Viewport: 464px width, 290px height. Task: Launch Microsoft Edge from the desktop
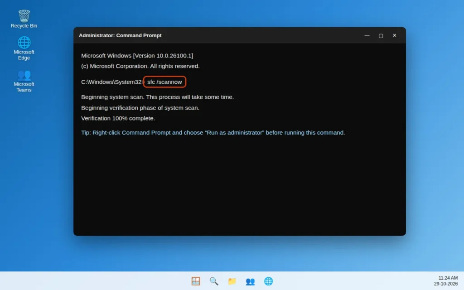(x=24, y=48)
